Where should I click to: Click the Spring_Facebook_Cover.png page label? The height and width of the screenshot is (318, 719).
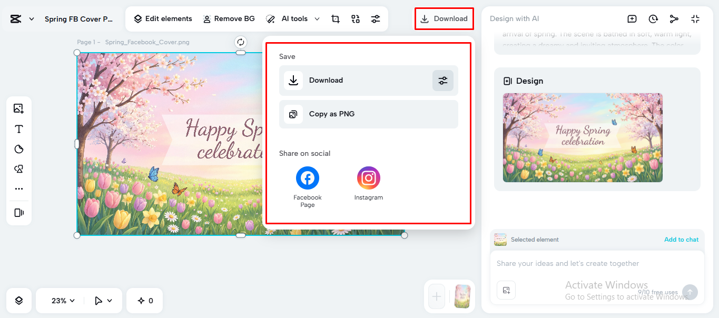[147, 42]
